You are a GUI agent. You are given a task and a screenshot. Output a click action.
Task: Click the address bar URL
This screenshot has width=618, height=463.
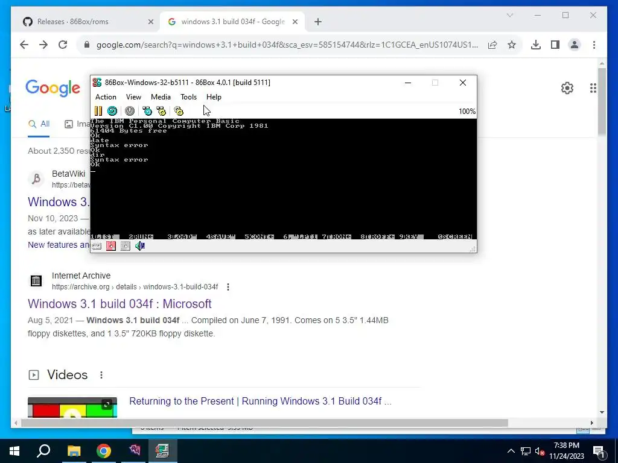287,45
